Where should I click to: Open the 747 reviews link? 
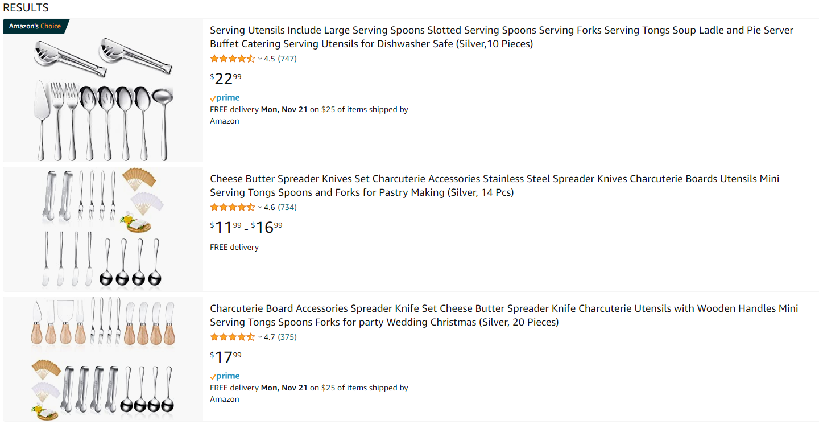[287, 59]
